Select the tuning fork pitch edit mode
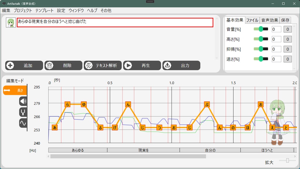Viewport: 300px width, 169px height. (x=23, y=112)
